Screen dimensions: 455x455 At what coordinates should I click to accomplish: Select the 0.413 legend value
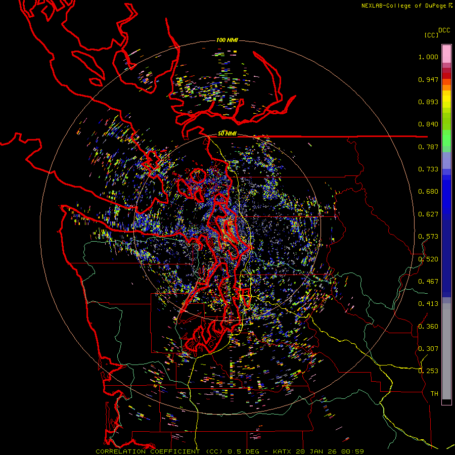(x=428, y=304)
